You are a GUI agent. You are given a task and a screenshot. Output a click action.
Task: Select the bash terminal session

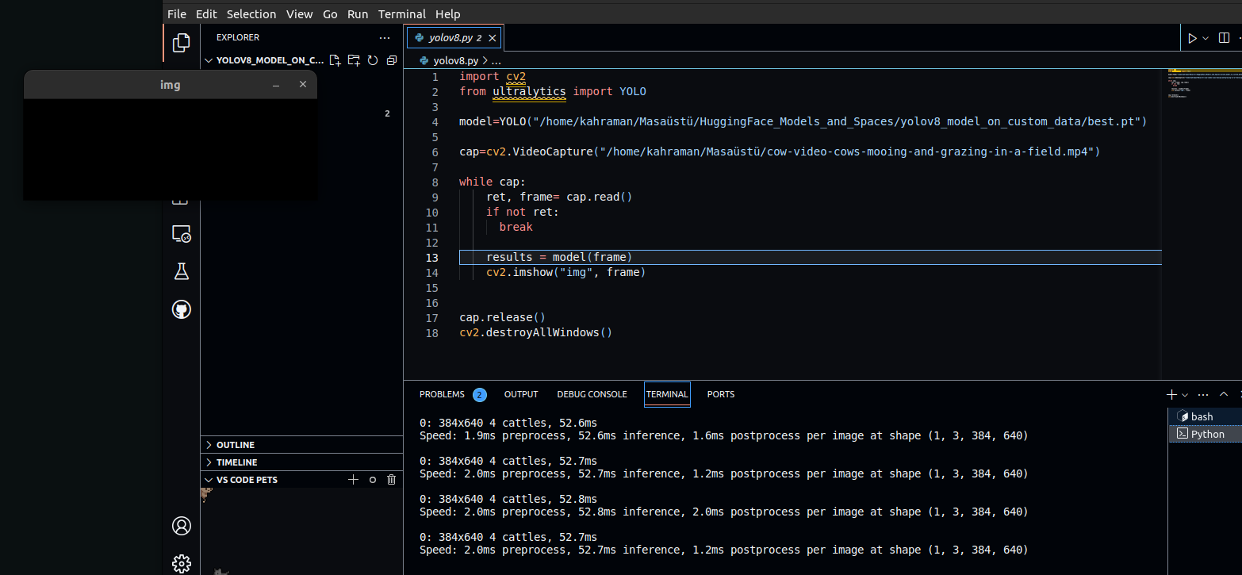pos(1201,416)
